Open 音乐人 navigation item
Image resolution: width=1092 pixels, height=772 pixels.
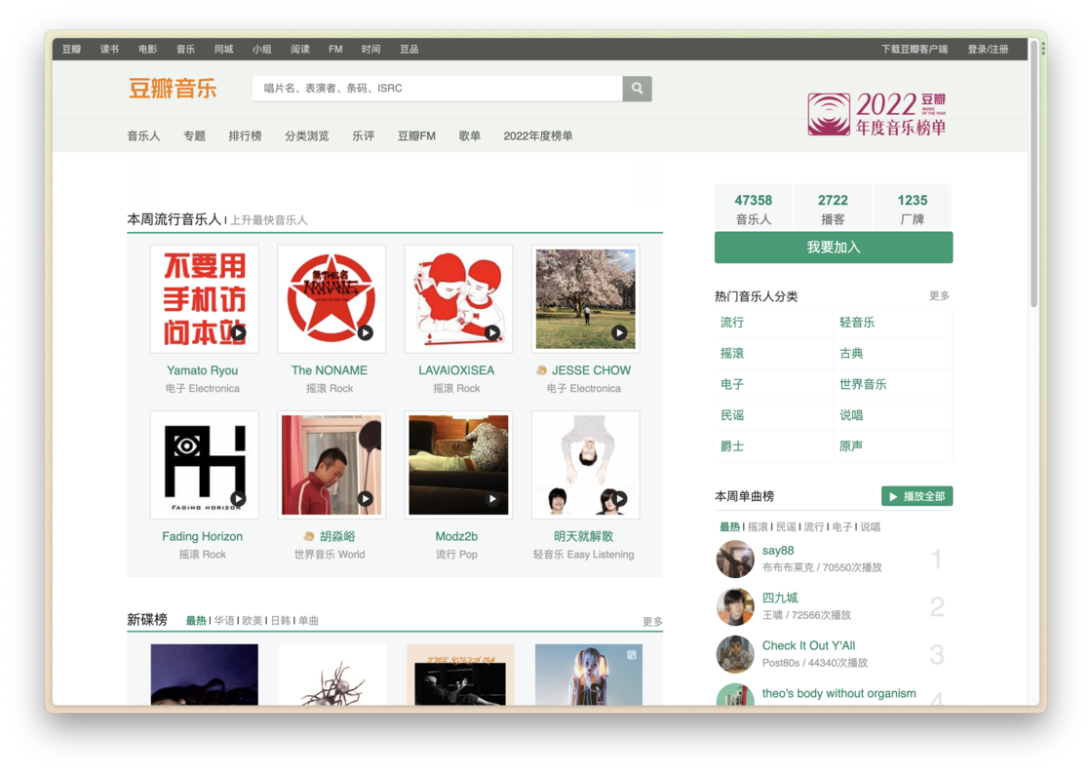point(143,135)
